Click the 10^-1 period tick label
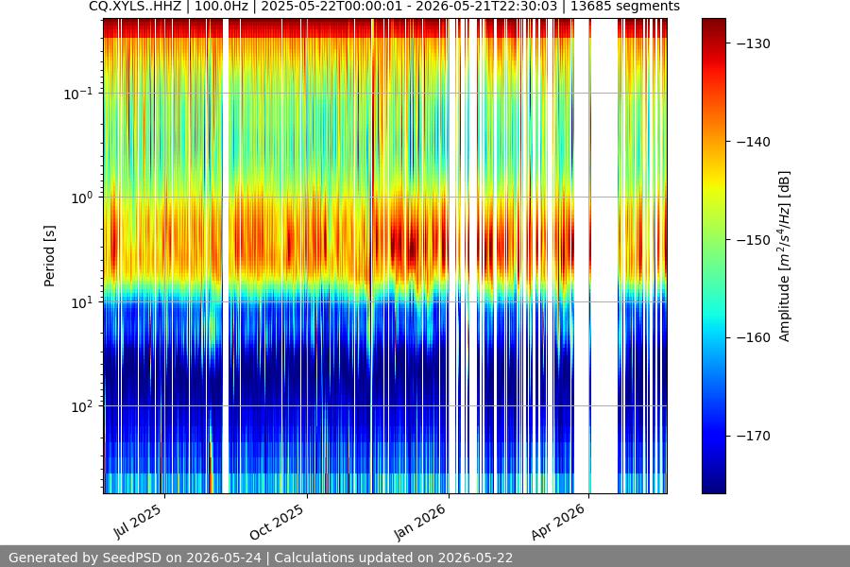 78,94
